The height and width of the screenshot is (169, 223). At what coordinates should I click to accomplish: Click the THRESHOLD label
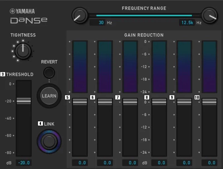coord(20,74)
